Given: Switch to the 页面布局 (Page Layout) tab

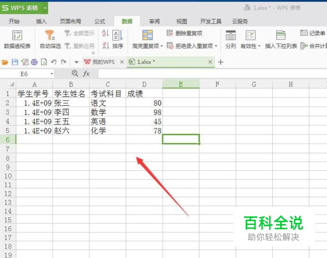Looking at the screenshot, I should [70, 21].
